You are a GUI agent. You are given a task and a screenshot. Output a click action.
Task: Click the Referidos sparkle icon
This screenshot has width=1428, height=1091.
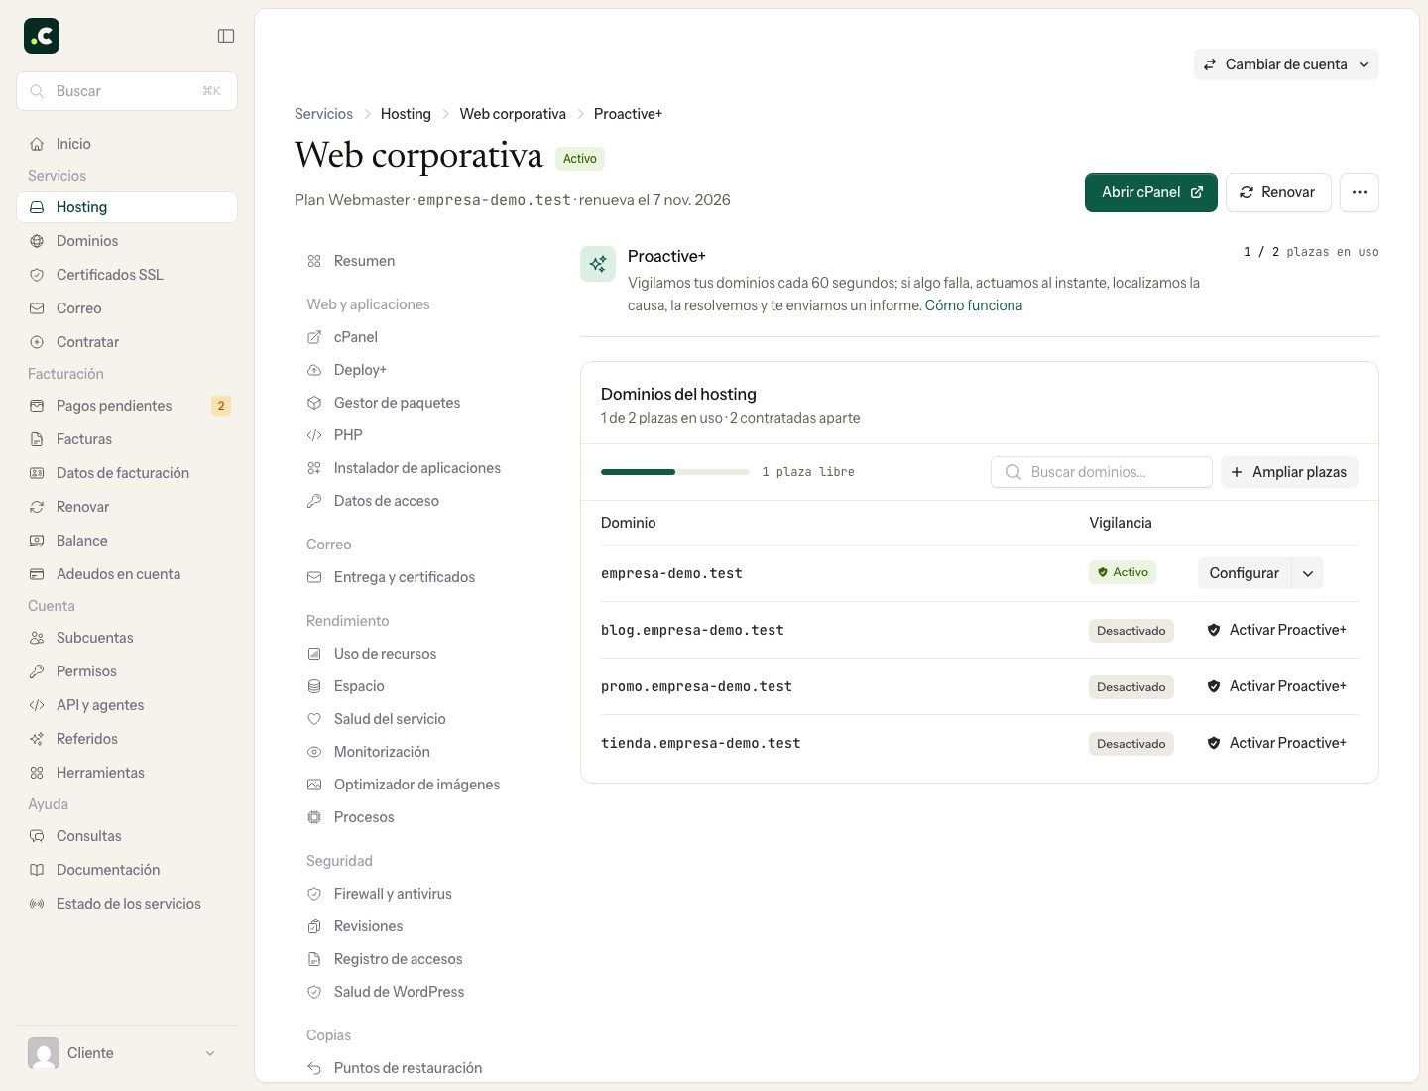[x=37, y=739]
